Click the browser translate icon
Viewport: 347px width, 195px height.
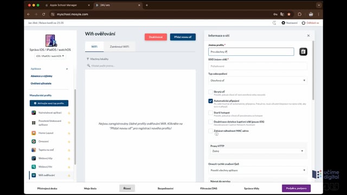[x=282, y=14]
